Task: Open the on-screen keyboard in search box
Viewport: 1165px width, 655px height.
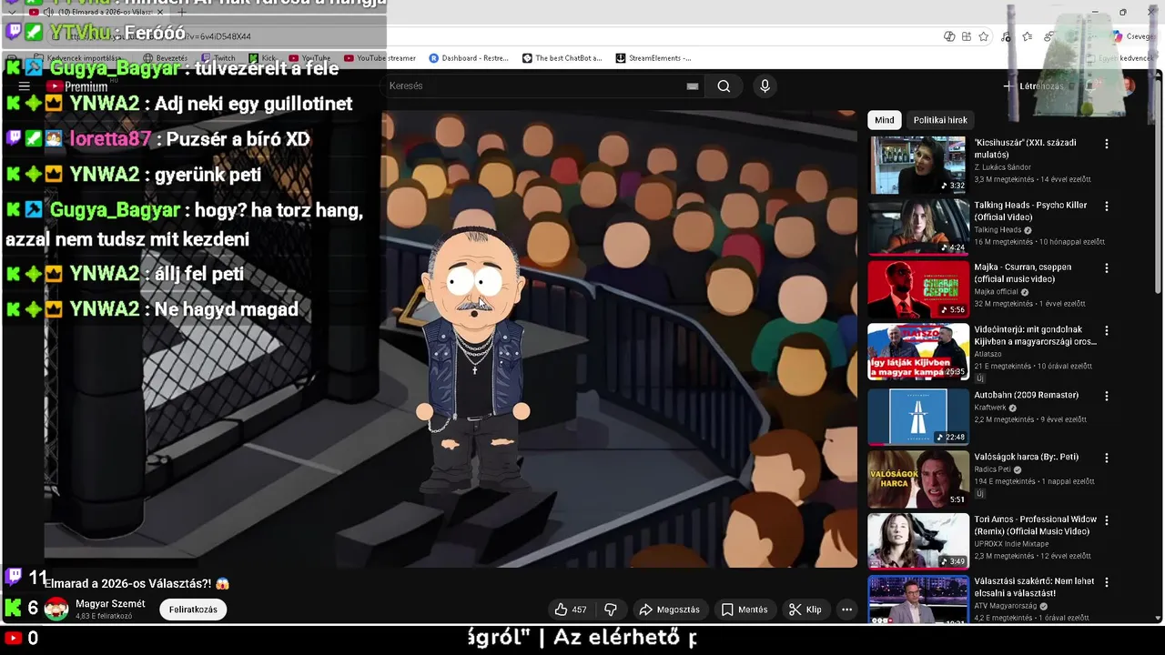Action: [693, 86]
